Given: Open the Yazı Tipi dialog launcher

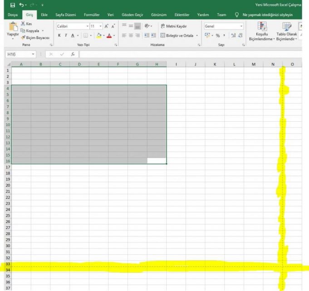Looking at the screenshot, I should click(x=116, y=45).
